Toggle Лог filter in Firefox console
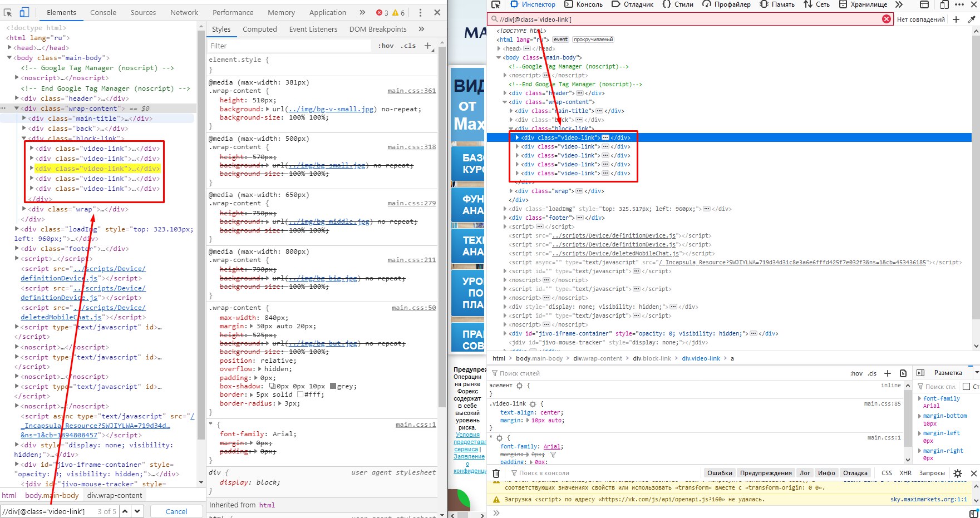 pos(805,473)
